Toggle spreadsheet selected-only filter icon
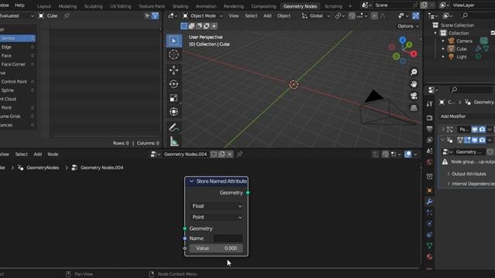This screenshot has width=495, height=278. (x=147, y=15)
